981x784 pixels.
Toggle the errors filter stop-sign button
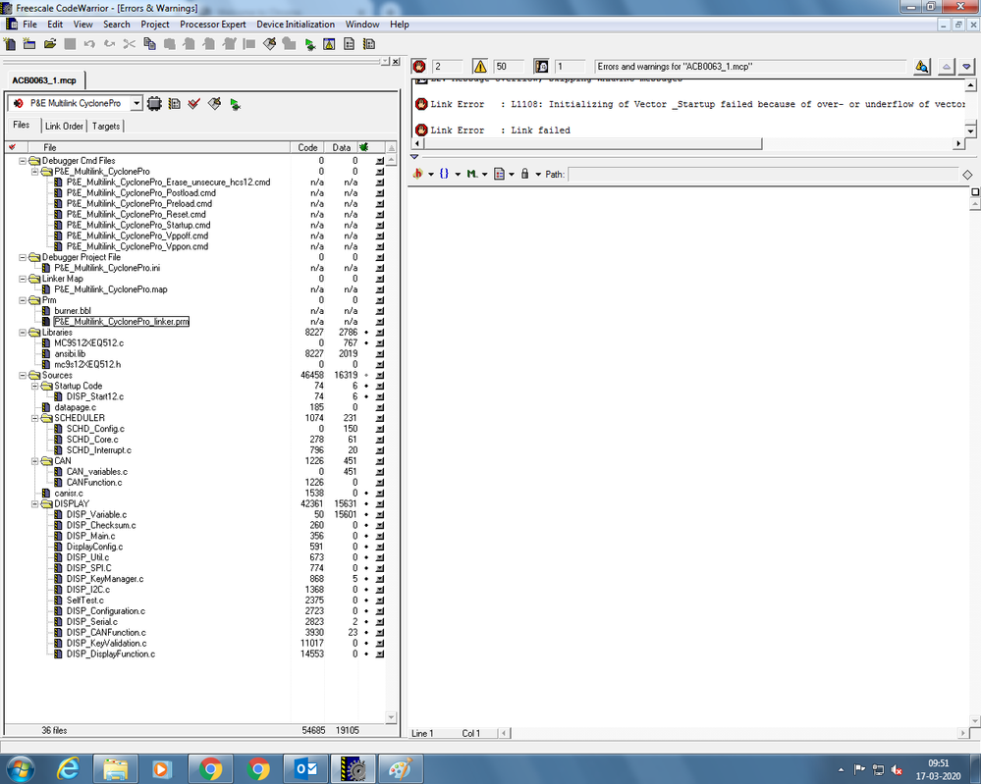419,67
